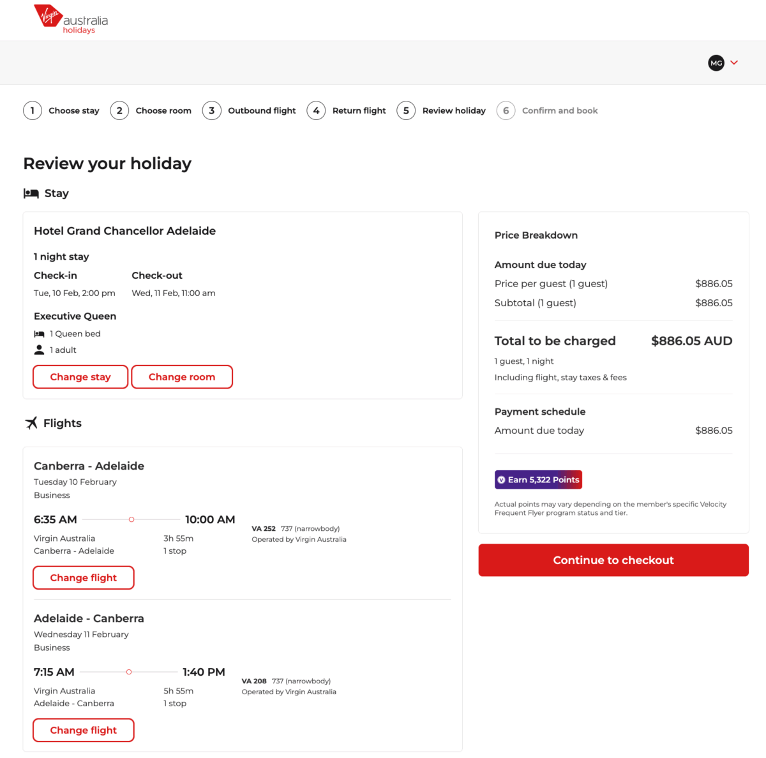
Task: Click the person icon next to 1 adult
Action: coord(39,350)
